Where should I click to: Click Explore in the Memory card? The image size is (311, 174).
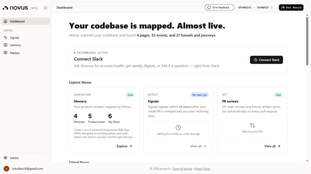[x=124, y=146]
